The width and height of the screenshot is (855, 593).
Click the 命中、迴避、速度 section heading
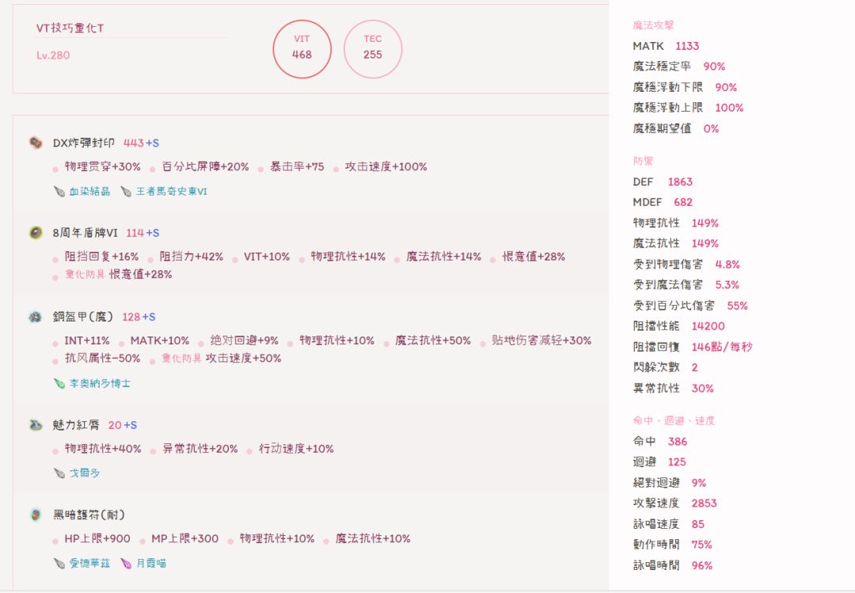pos(674,420)
